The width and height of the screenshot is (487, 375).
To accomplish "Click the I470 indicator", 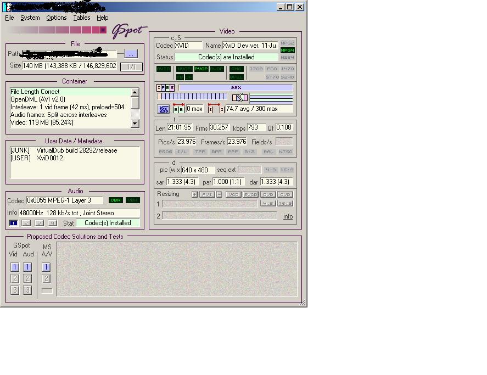I will pos(287,69).
